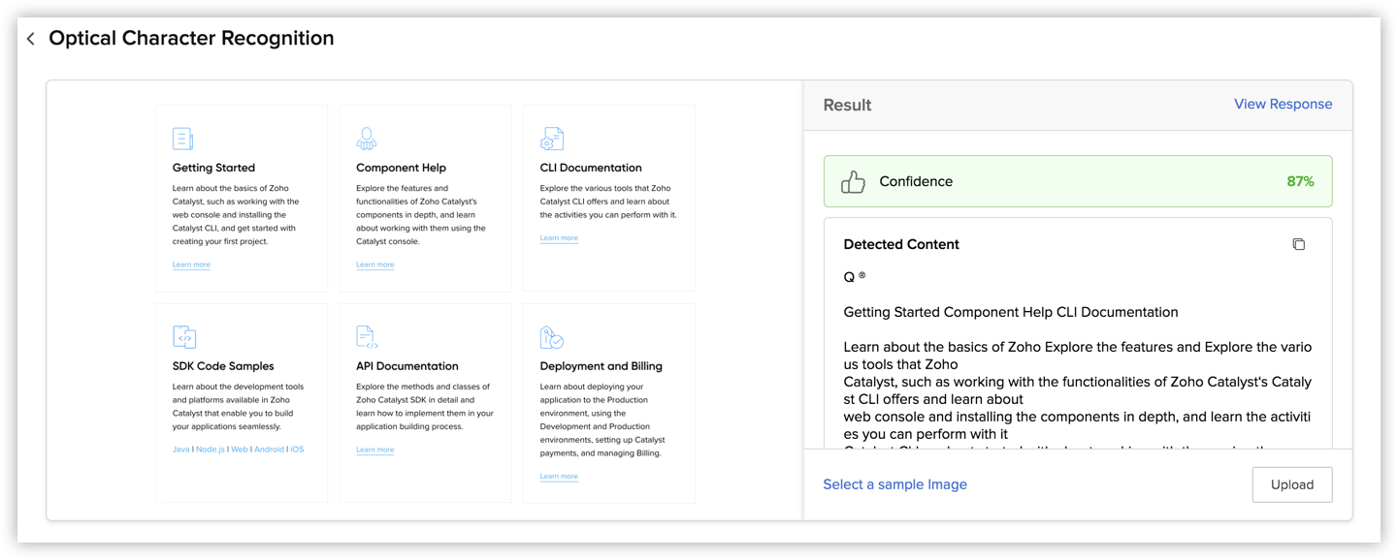Click the CLI Documentation card title
Image resolution: width=1398 pixels, height=560 pixels.
pyautogui.click(x=591, y=168)
